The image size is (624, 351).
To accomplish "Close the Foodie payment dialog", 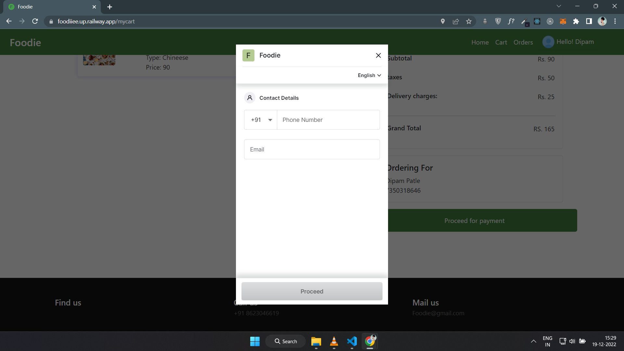I will tap(378, 56).
